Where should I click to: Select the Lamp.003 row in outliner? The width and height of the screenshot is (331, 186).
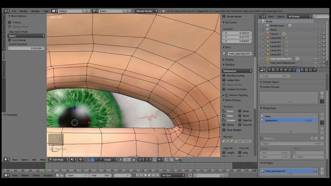(x=276, y=51)
